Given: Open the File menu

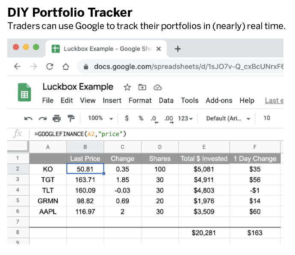Looking at the screenshot, I should [x=48, y=101].
